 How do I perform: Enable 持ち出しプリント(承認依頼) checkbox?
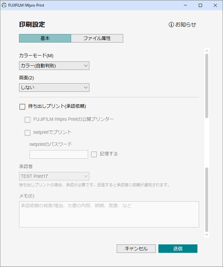click(x=22, y=106)
